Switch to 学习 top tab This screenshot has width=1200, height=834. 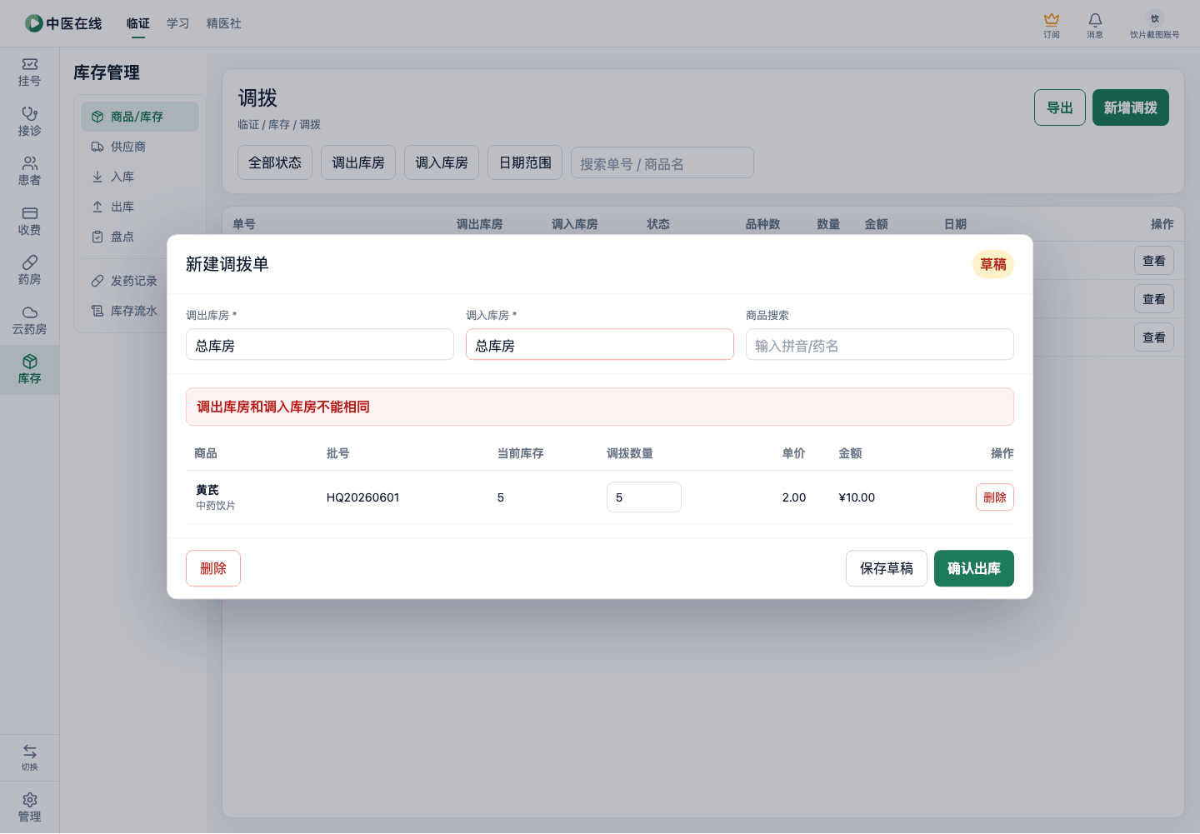178,23
